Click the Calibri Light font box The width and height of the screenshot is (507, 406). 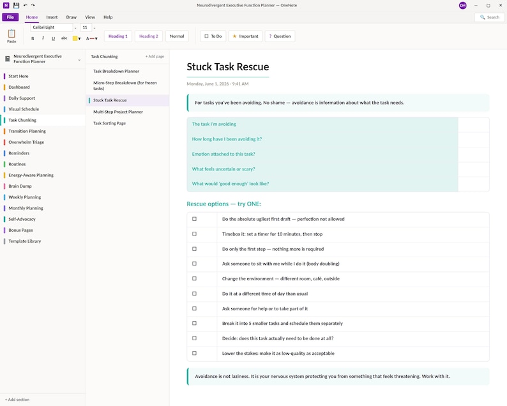coord(52,27)
